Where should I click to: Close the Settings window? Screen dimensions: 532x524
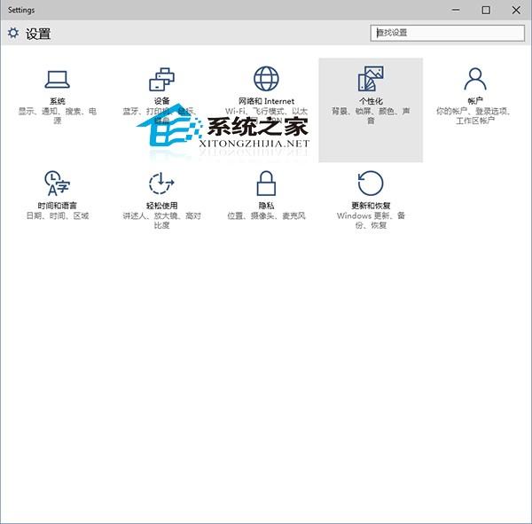(516, 10)
